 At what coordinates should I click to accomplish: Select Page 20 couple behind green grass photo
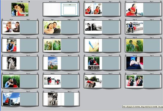135,45
